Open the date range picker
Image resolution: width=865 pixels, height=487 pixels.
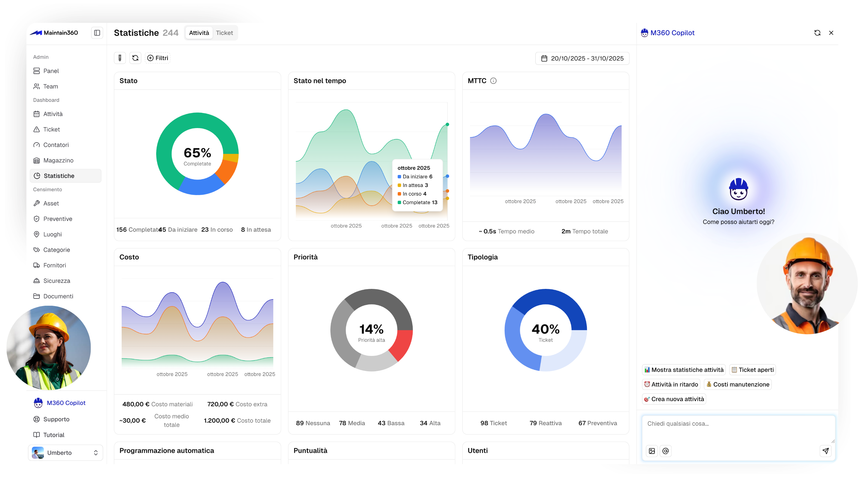click(582, 58)
